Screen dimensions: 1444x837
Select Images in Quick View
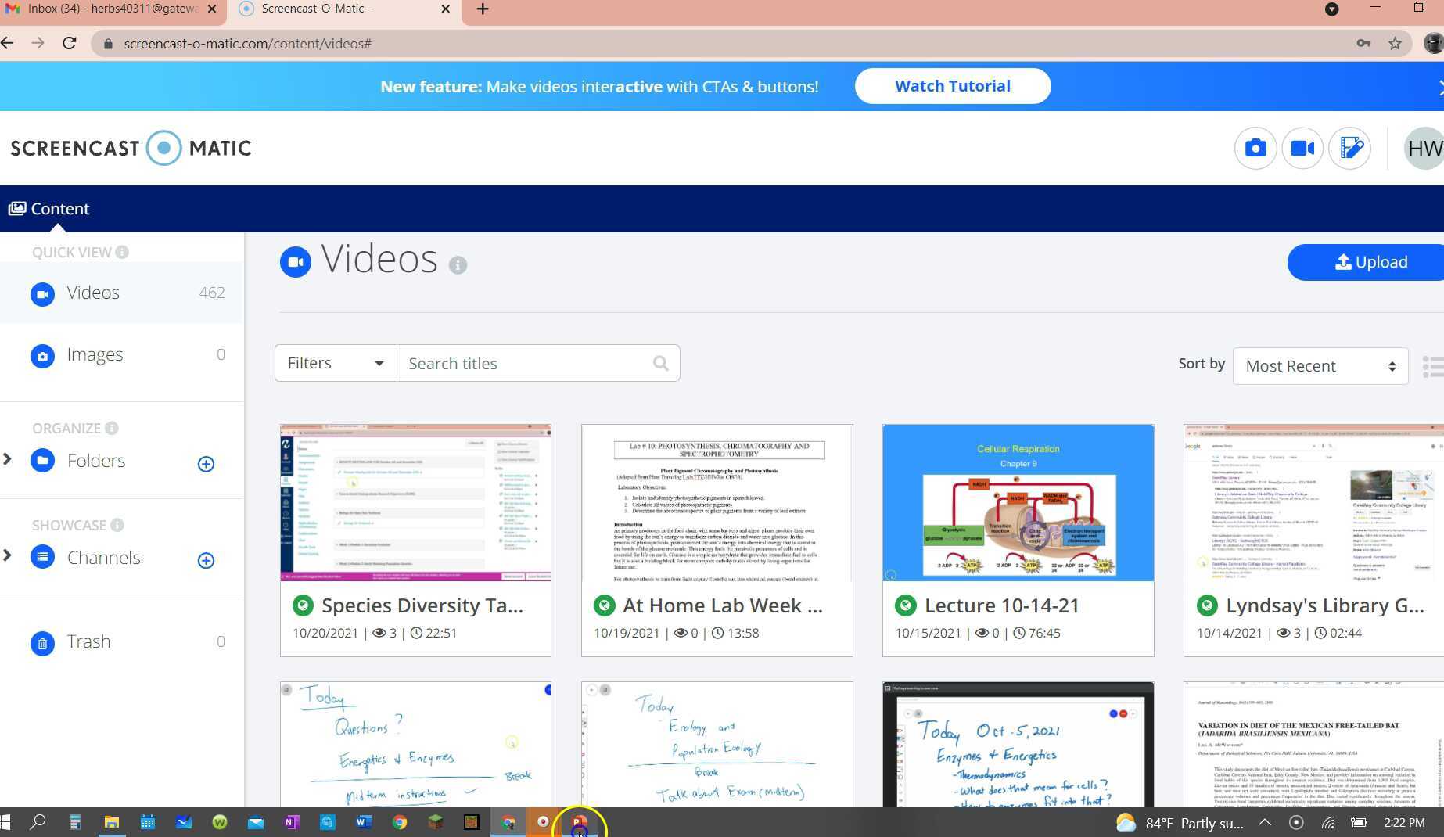(95, 355)
